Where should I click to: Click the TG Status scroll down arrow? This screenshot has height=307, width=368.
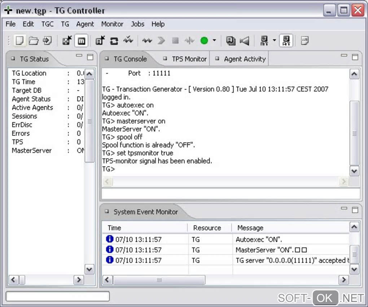[89, 269]
